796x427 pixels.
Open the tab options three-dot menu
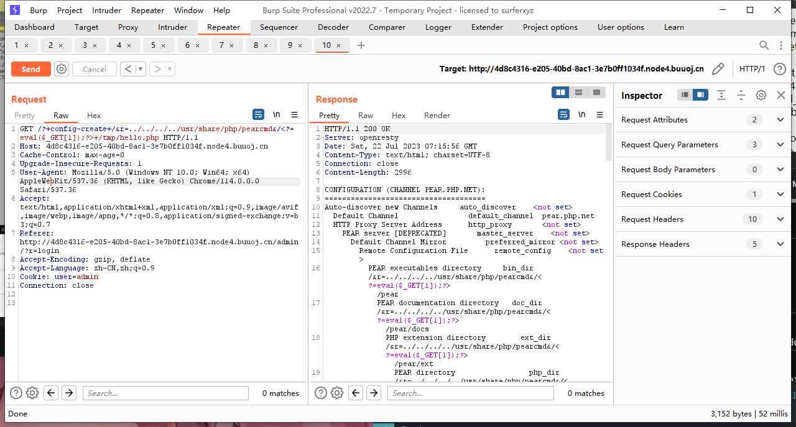coord(782,45)
